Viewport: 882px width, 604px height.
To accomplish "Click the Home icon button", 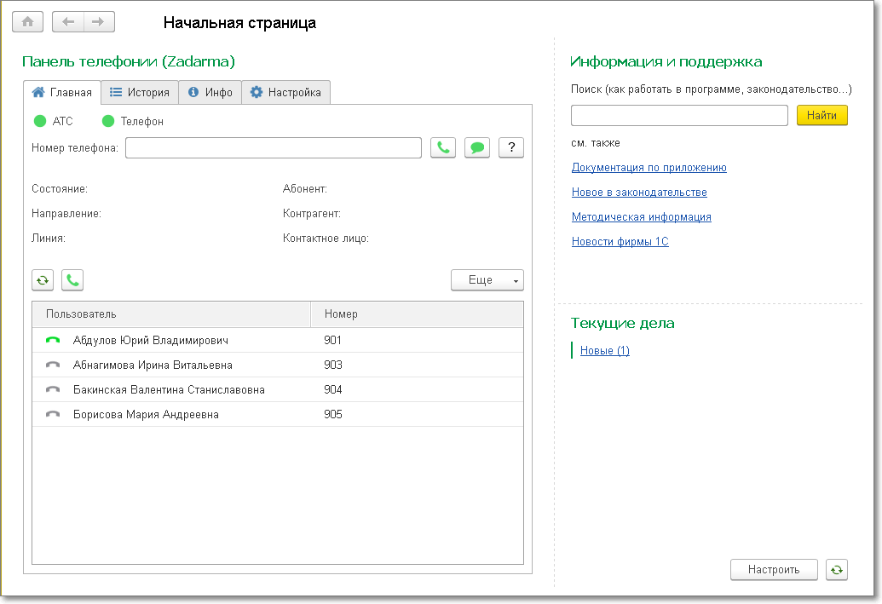I will coord(28,22).
